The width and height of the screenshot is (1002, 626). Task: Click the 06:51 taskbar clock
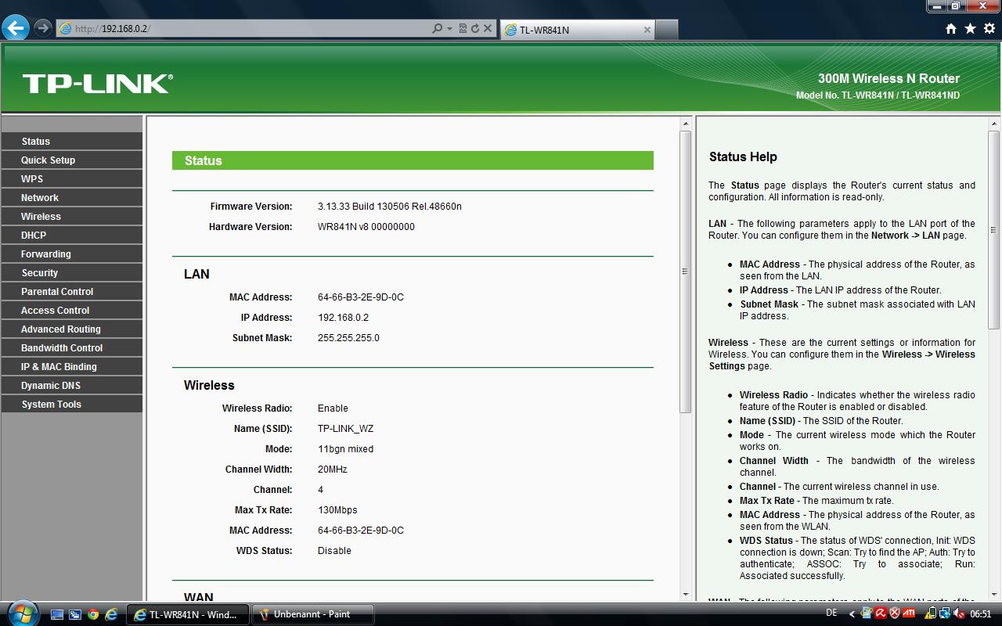[981, 613]
